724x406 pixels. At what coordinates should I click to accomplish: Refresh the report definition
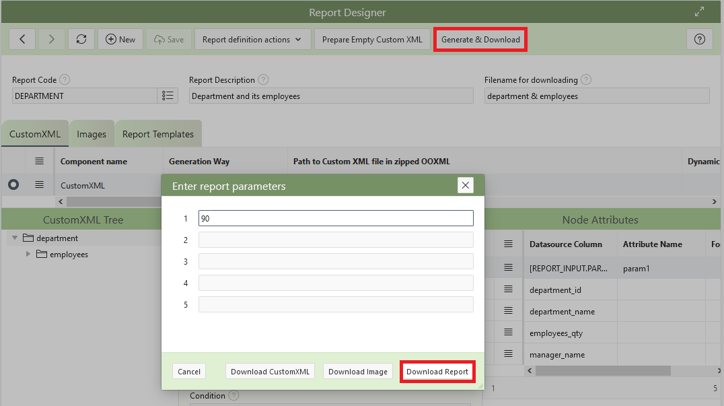pos(81,39)
